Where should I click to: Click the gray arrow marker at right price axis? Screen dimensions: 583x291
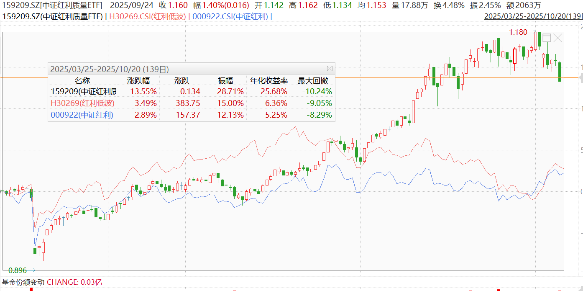[580, 78]
